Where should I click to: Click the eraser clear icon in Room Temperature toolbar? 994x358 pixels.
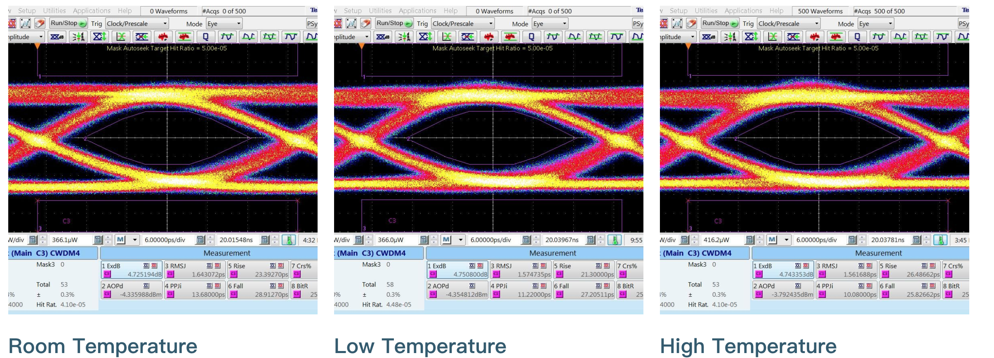[40, 23]
